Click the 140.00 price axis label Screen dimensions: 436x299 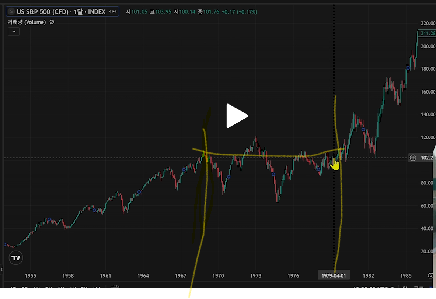coord(428,115)
